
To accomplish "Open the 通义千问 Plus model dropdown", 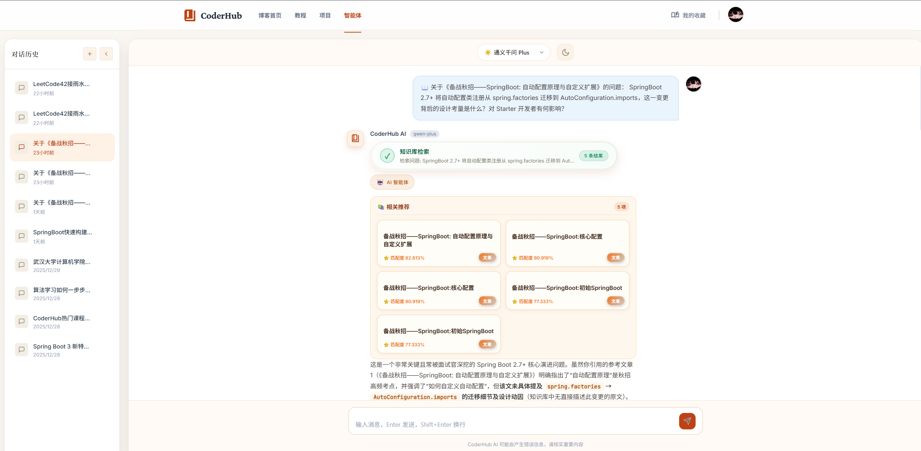I will click(x=513, y=52).
